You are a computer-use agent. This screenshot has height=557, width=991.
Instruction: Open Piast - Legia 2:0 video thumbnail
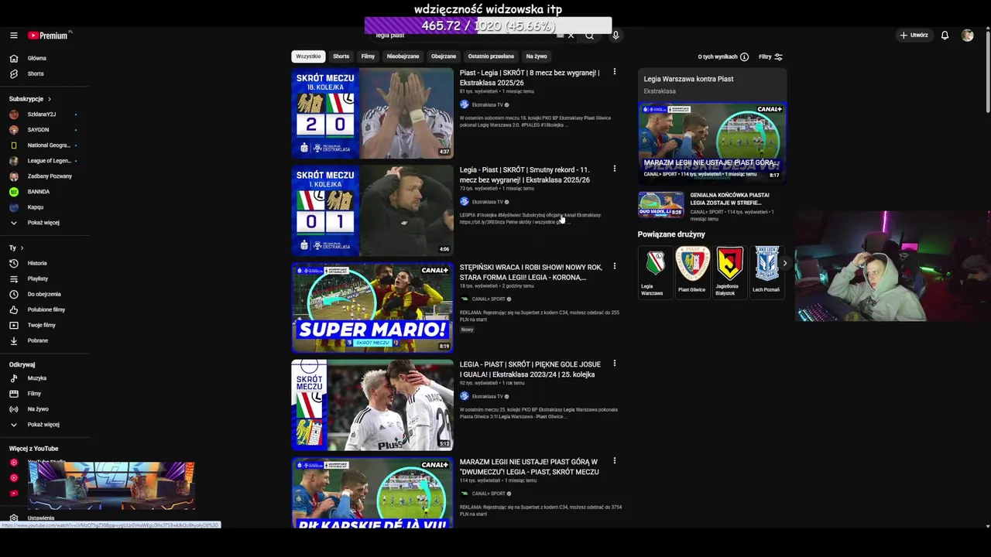(x=372, y=113)
